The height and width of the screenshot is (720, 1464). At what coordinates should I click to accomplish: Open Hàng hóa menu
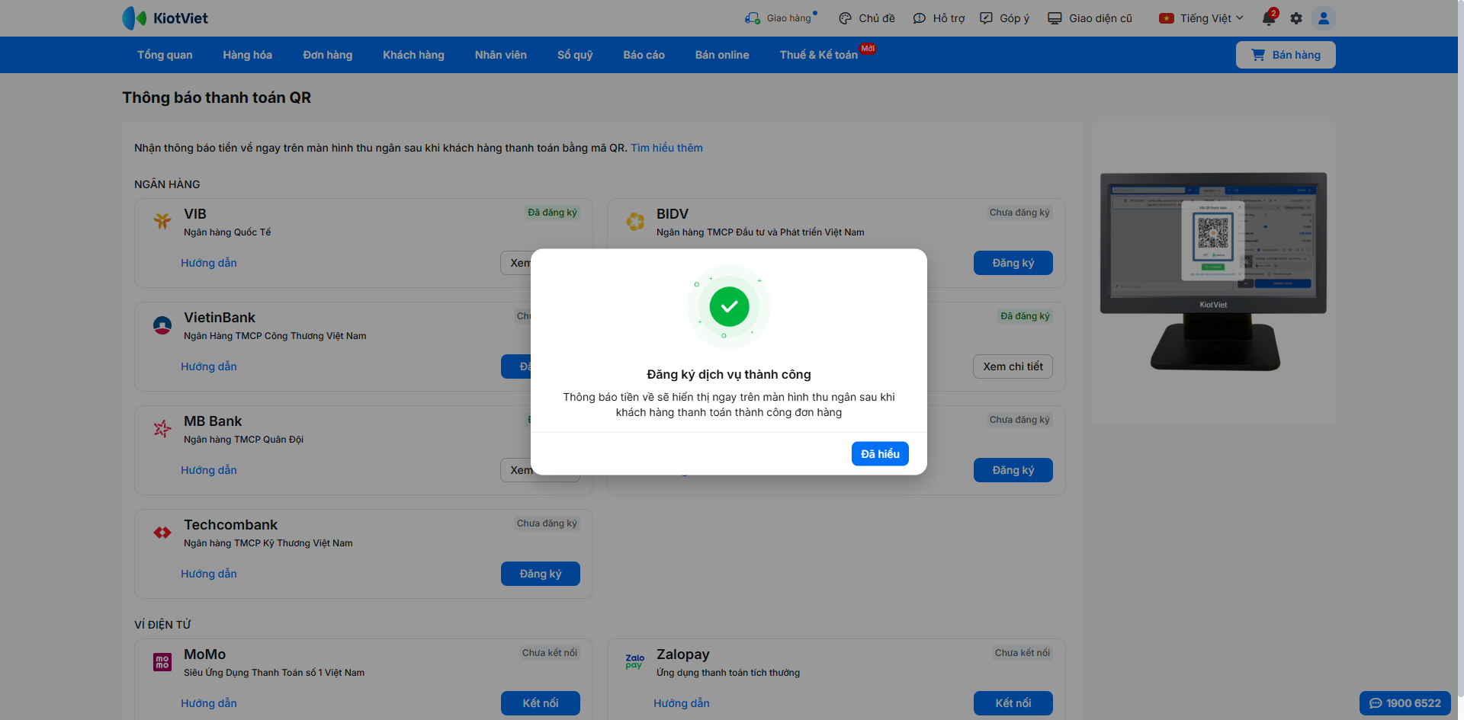pyautogui.click(x=248, y=55)
